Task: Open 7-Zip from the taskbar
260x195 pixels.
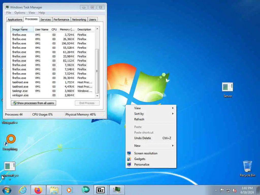Action: 101,190
